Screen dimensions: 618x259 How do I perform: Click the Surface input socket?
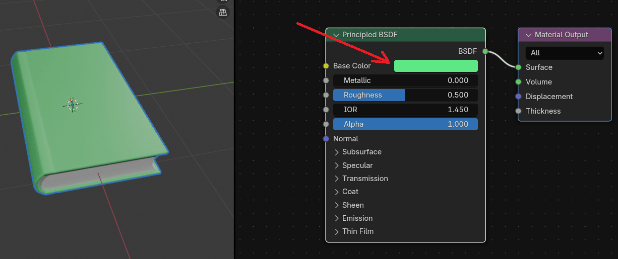[x=518, y=67]
